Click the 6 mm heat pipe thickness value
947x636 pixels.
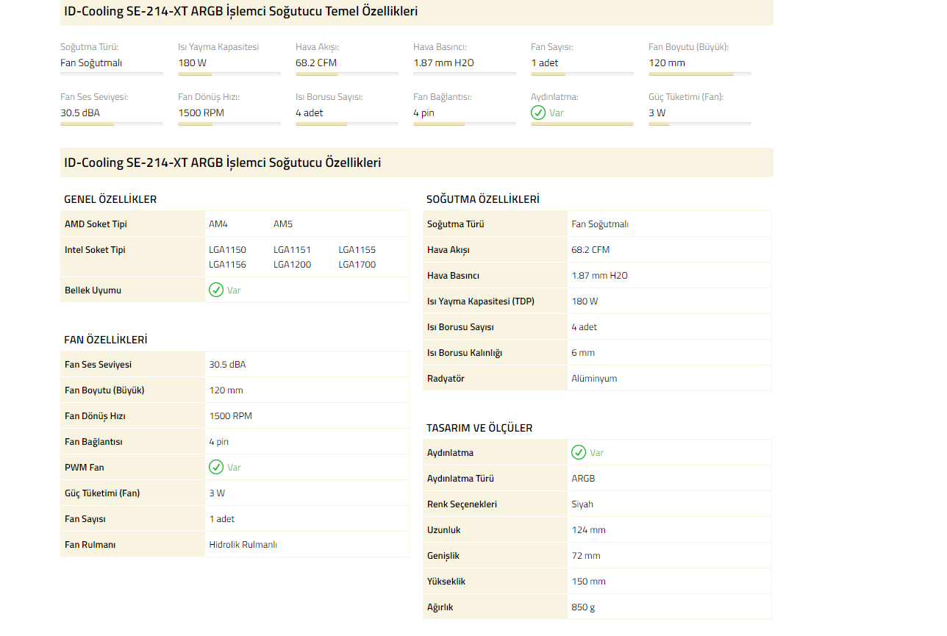(x=583, y=352)
